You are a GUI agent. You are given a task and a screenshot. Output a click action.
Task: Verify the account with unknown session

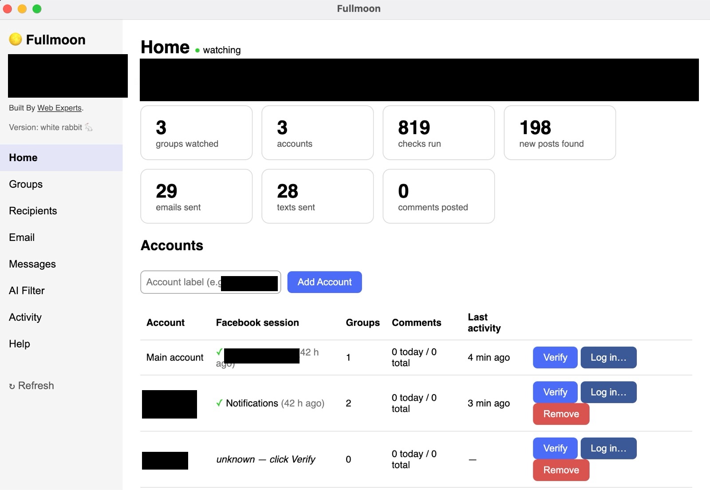pos(555,448)
